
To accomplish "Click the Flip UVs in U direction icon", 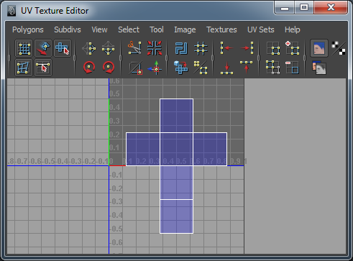I will pyautogui.click(x=135, y=68).
